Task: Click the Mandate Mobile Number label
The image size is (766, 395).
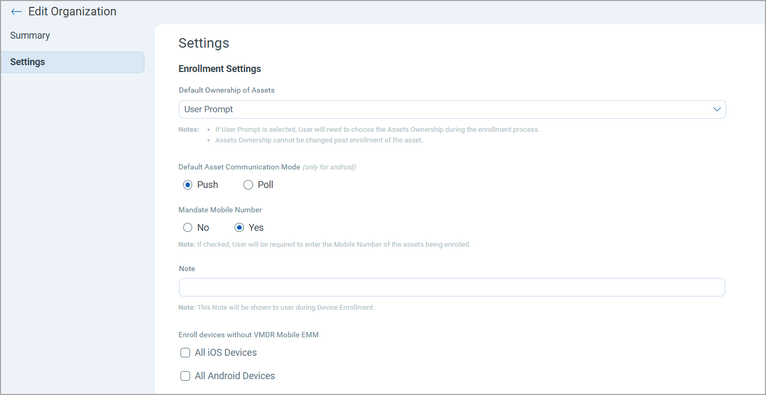Action: coord(220,210)
